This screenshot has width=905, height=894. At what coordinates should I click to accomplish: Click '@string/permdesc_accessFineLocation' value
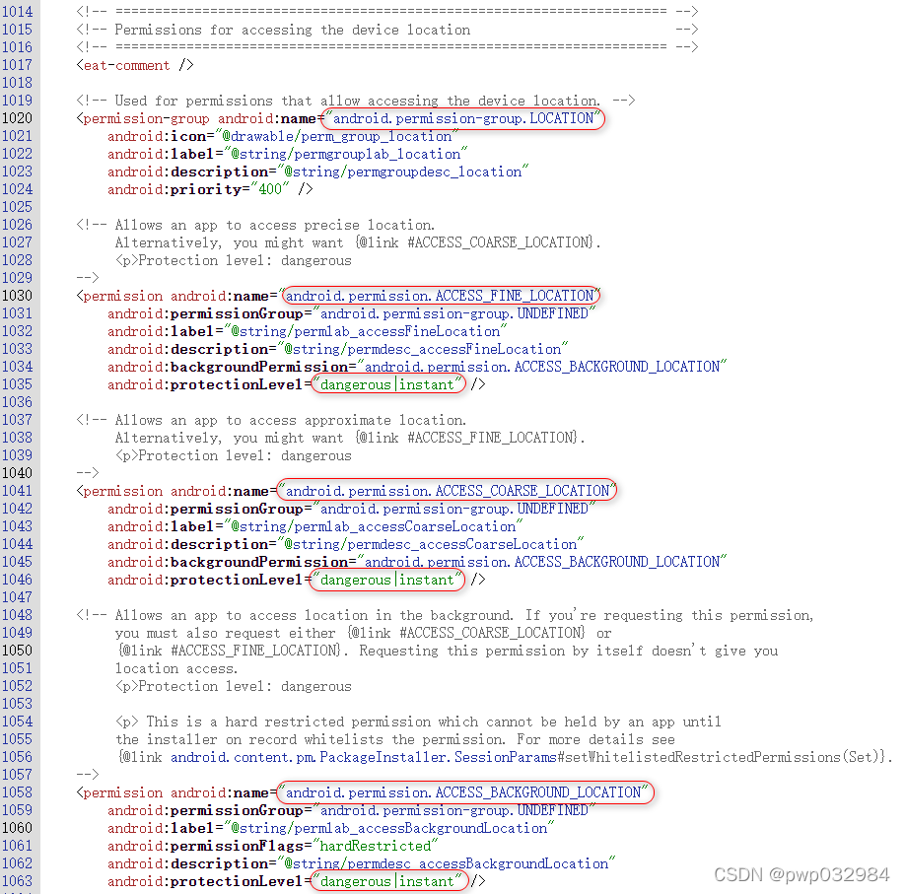coord(423,349)
